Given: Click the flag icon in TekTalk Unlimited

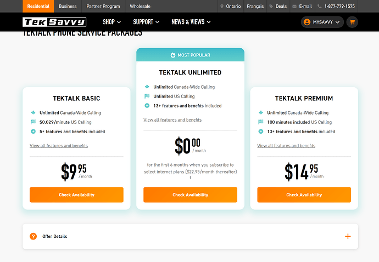Looking at the screenshot, I should click(x=147, y=96).
